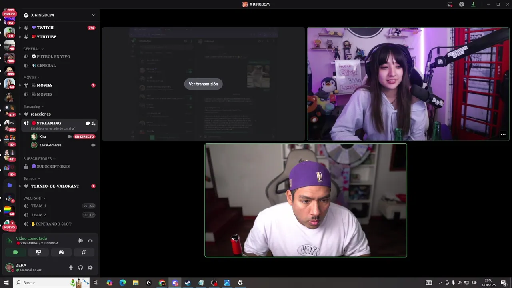Join TEAM 1 voice channel

click(59, 206)
